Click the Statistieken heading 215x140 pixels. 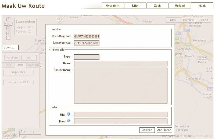pyautogui.click(x=25, y=22)
